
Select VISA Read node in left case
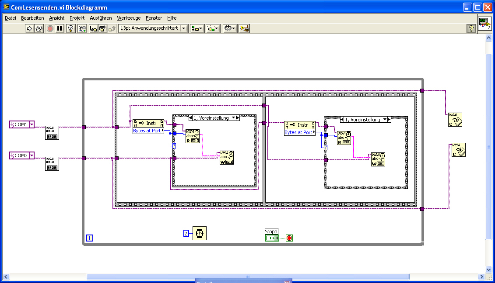(x=193, y=136)
